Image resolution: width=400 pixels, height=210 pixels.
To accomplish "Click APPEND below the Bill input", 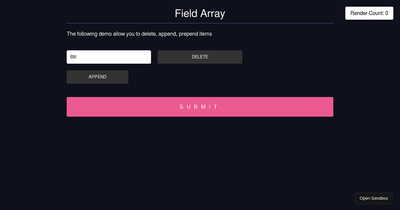I will click(97, 77).
